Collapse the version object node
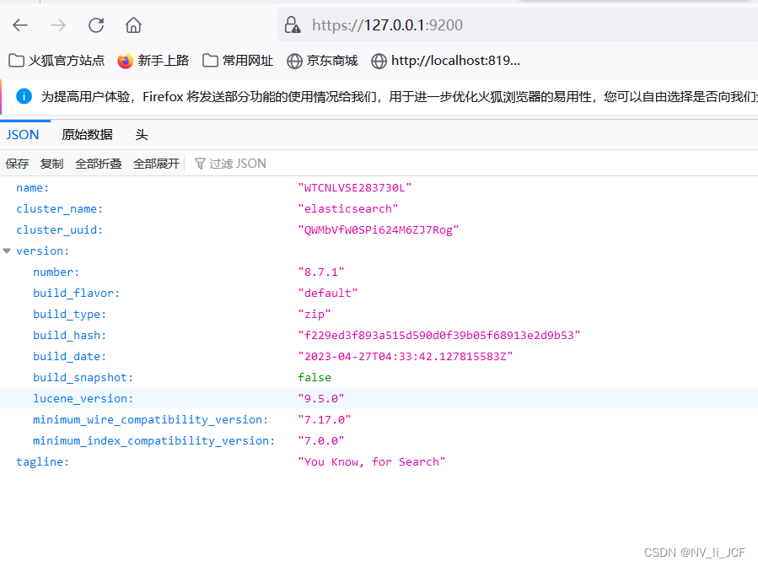 click(7, 251)
